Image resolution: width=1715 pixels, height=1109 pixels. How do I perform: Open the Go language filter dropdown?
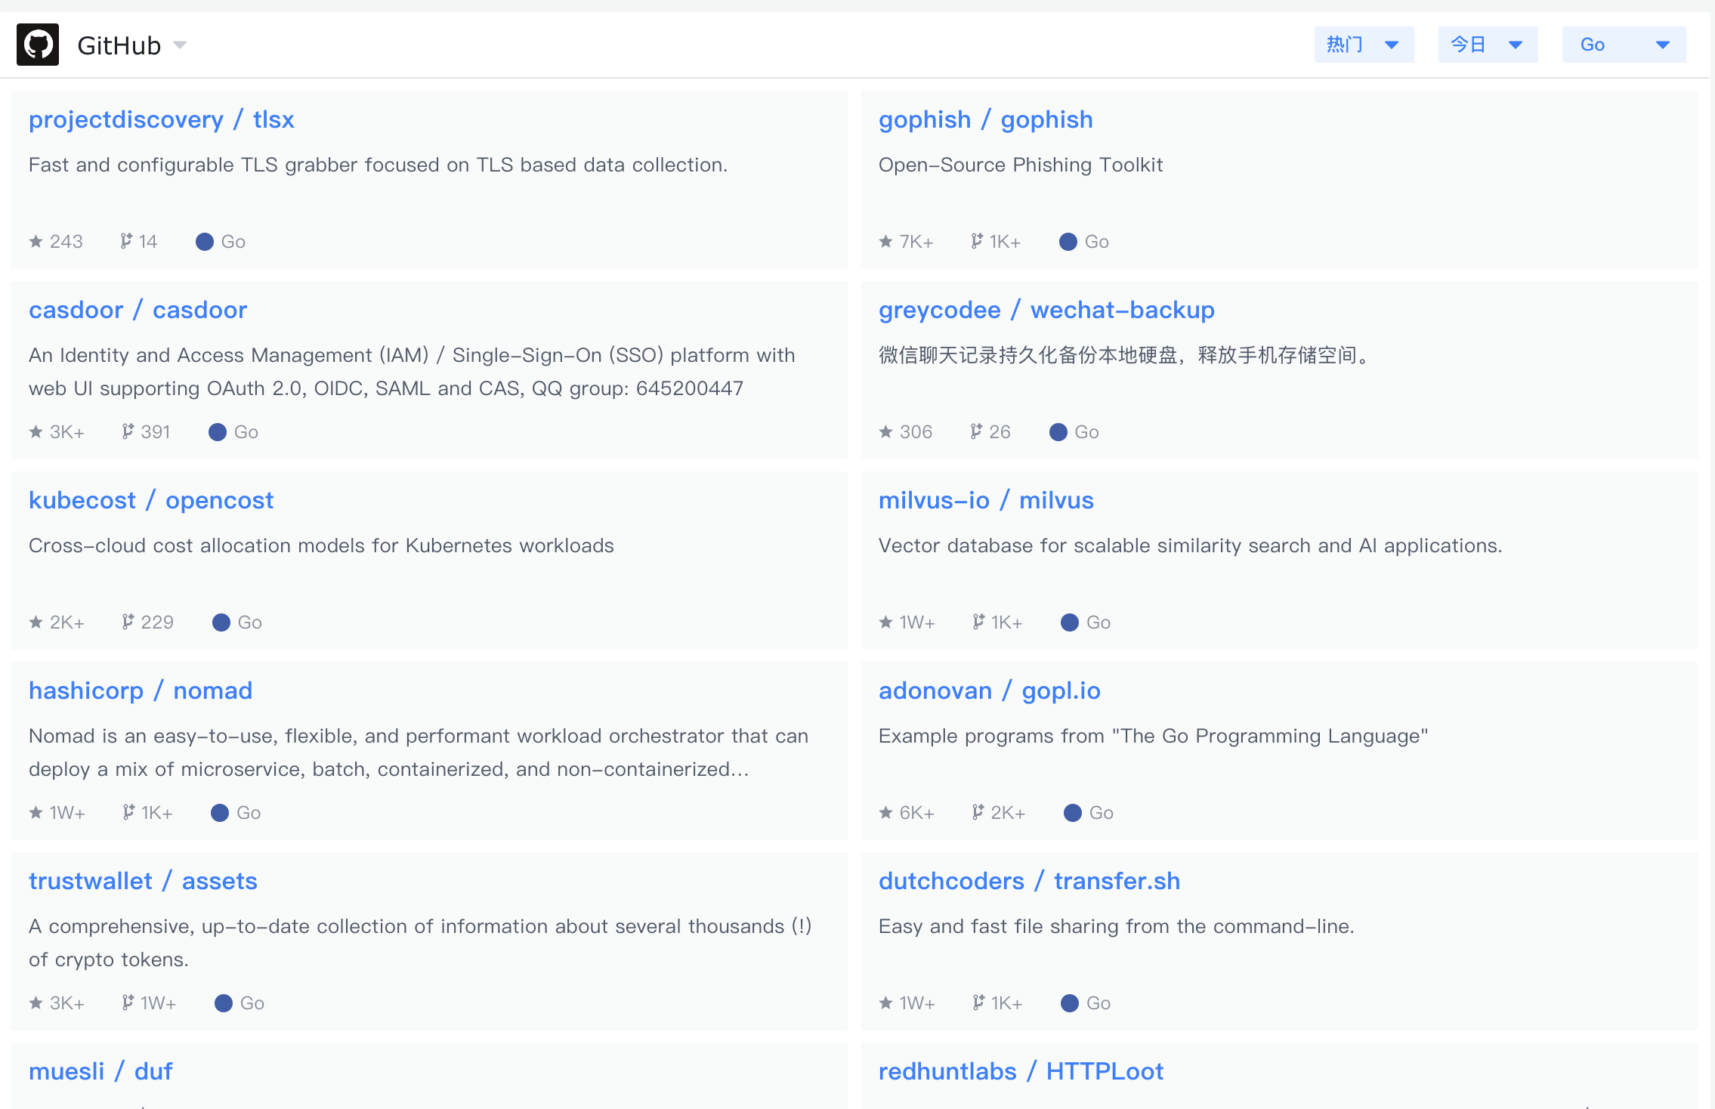[x=1624, y=45]
